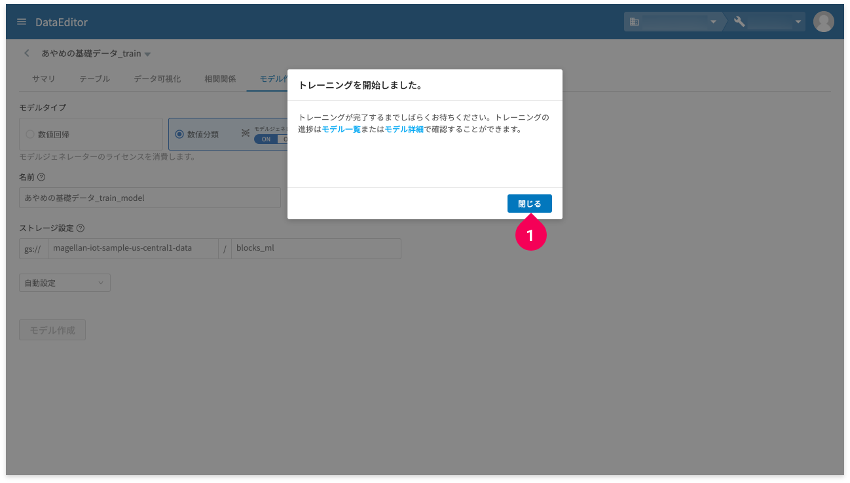
Task: Switch to the データ可視化 tab
Action: point(157,79)
